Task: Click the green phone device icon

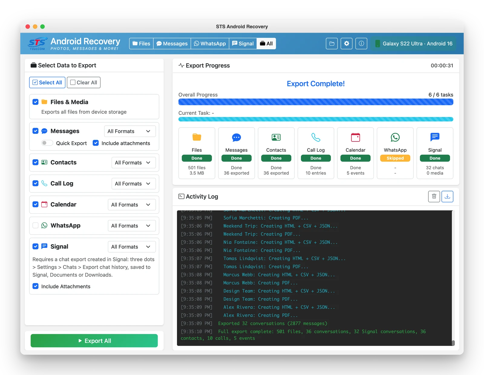Action: (378, 44)
